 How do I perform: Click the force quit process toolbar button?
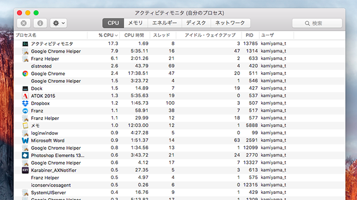(x=23, y=23)
